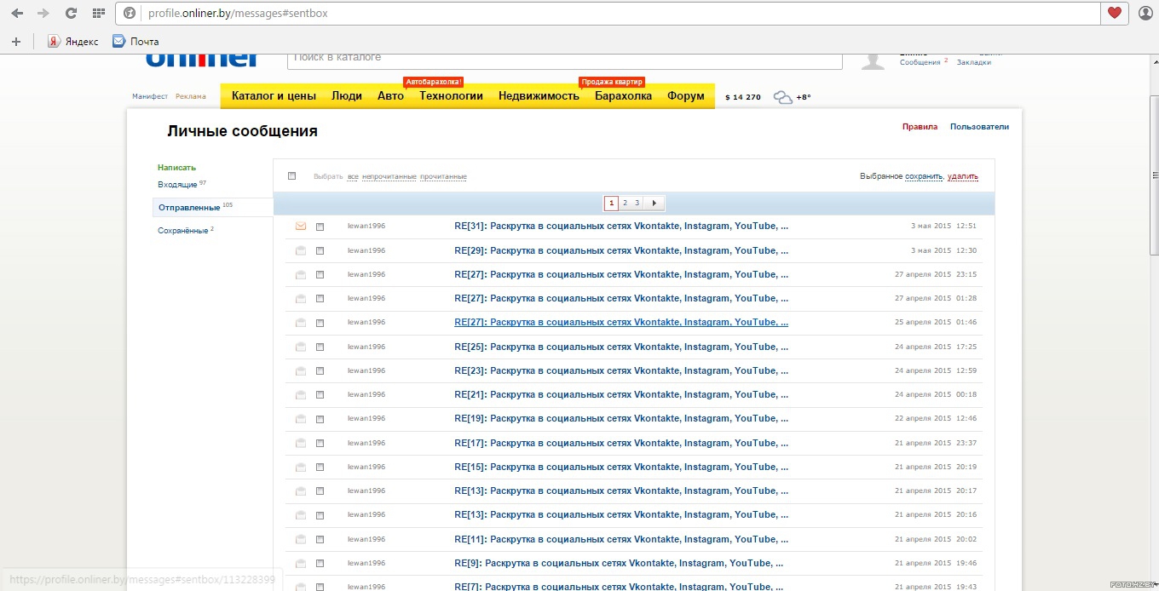Go to page 3 of messages
1159x591 pixels.
pos(637,204)
